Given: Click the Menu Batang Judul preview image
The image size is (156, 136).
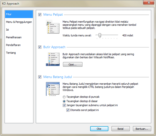Looking at the screenshot, I should tap(53, 89).
